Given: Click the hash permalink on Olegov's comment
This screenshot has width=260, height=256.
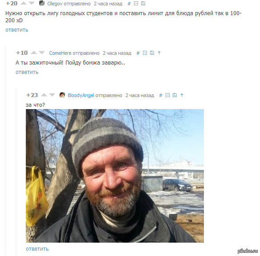Looking at the screenshot, I should pyautogui.click(x=129, y=4).
